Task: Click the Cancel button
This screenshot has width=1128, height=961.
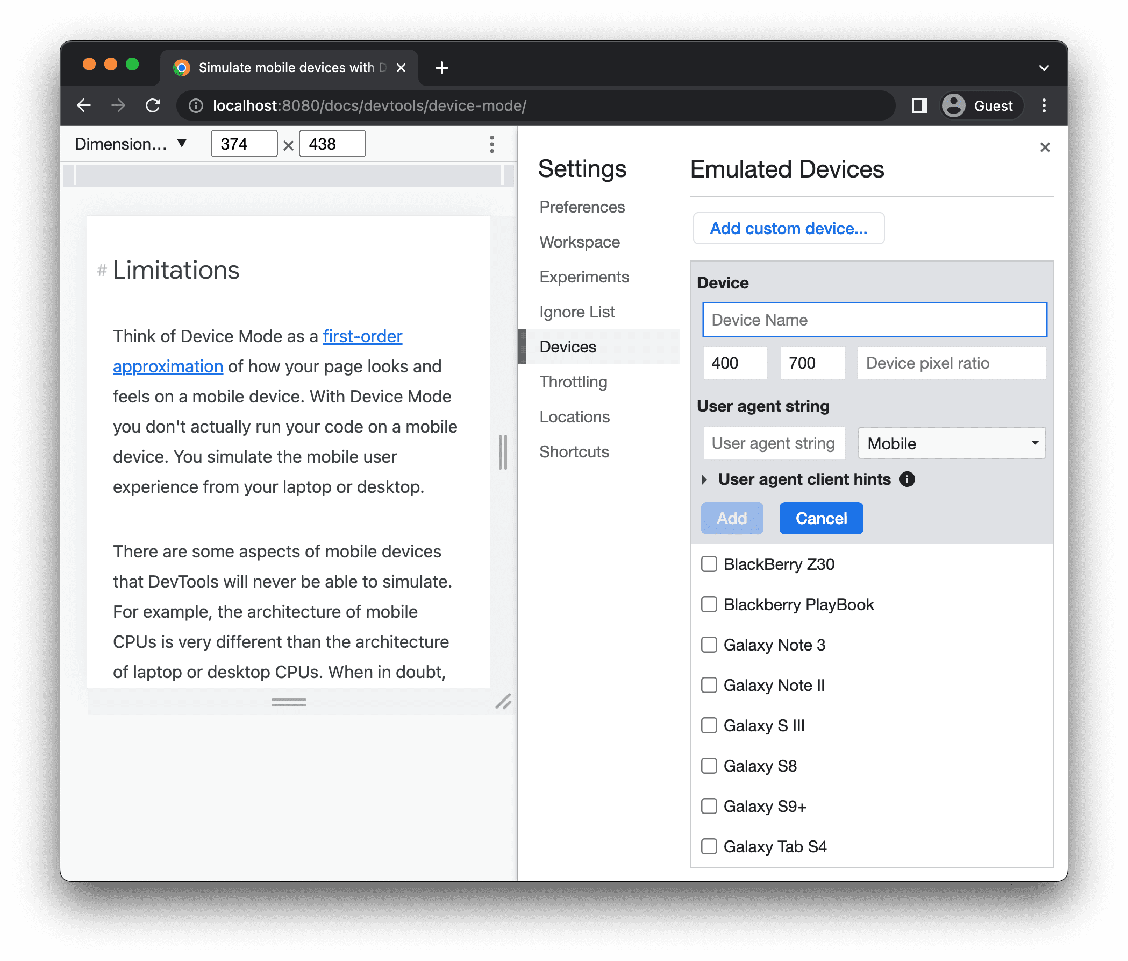Action: point(820,518)
